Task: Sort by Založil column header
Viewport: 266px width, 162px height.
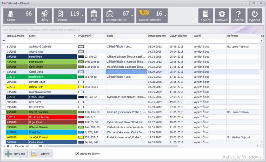Action: [210, 36]
